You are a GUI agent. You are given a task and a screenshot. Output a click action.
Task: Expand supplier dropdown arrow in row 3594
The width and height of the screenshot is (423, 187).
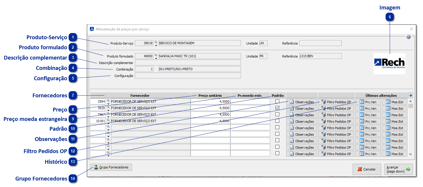(108, 104)
